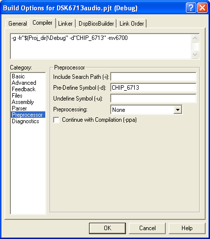This screenshot has width=210, height=239.
Task: Switch to the General tab
Action: [18, 24]
